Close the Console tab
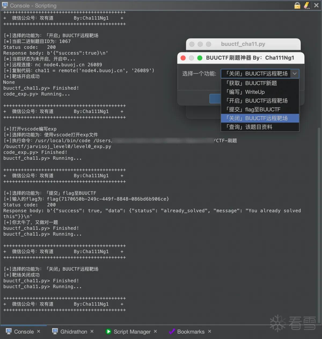This screenshot has width=322, height=339. 39,331
